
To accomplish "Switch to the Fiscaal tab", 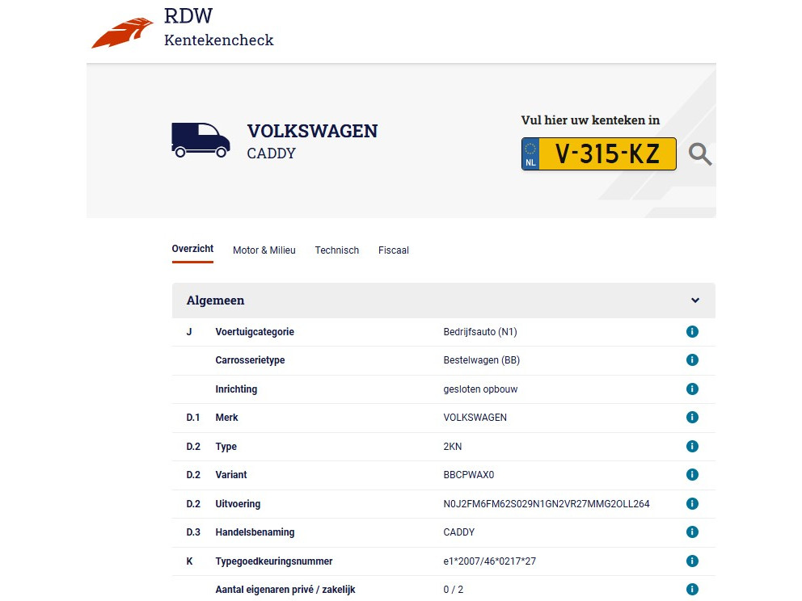I will pos(394,250).
